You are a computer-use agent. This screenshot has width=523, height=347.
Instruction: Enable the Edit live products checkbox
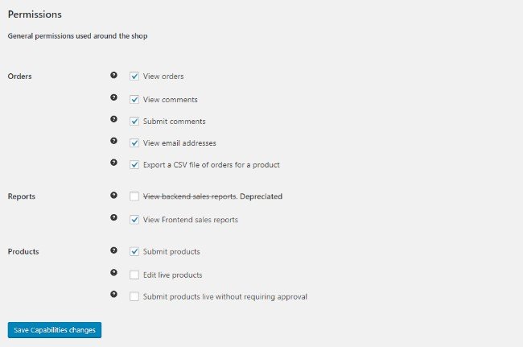134,275
